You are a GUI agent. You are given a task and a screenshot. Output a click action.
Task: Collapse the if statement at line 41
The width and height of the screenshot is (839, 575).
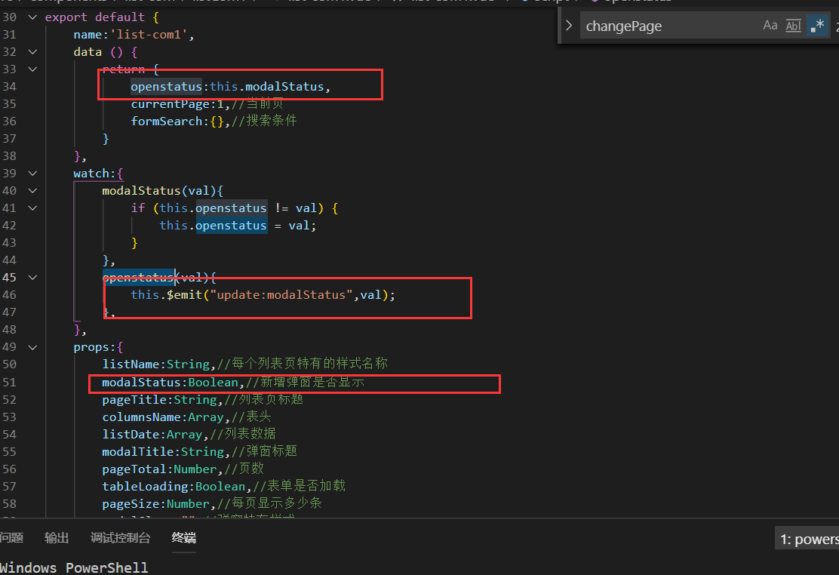pyautogui.click(x=32, y=208)
